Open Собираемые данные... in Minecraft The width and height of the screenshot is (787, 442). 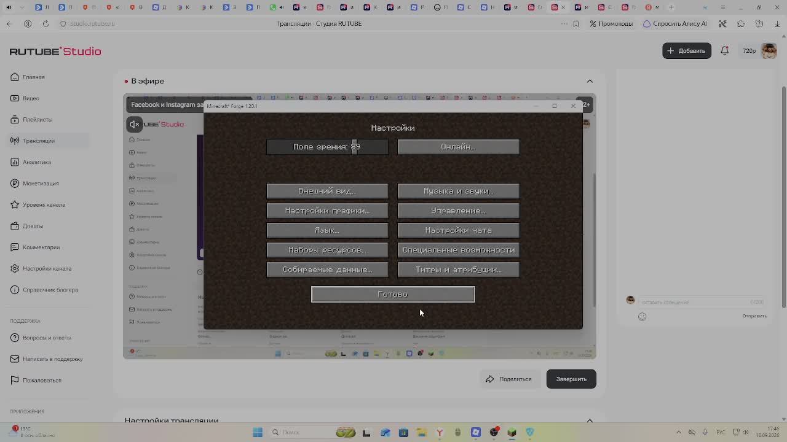pos(327,269)
